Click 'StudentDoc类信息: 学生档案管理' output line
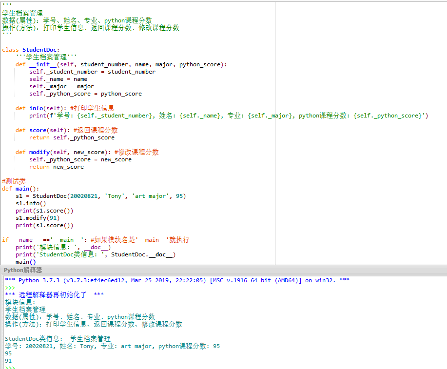Viewport: 447px width, 369px height. [58, 339]
